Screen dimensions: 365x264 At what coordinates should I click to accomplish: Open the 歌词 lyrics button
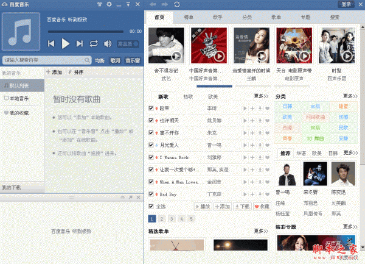click(x=115, y=60)
